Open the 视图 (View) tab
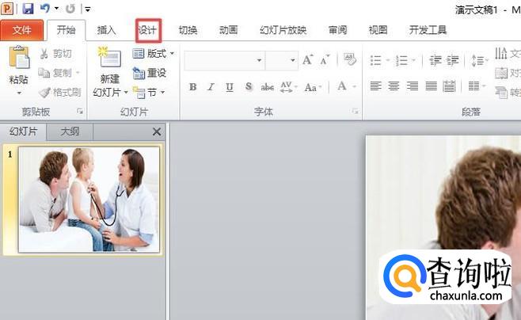Image resolution: width=521 pixels, height=320 pixels. point(378,30)
